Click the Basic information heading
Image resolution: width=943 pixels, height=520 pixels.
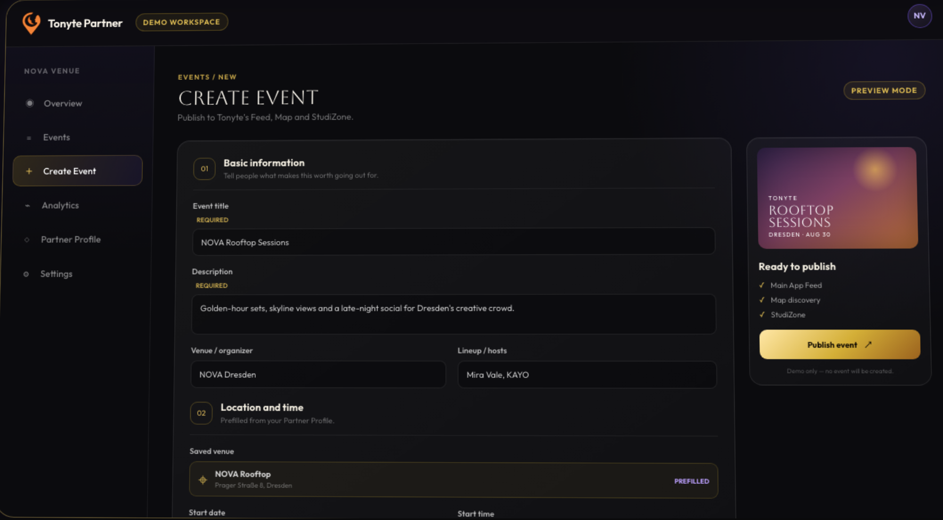[264, 163]
